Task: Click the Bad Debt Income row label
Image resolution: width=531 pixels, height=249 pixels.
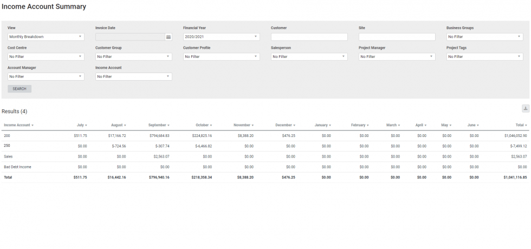Action: (18, 167)
